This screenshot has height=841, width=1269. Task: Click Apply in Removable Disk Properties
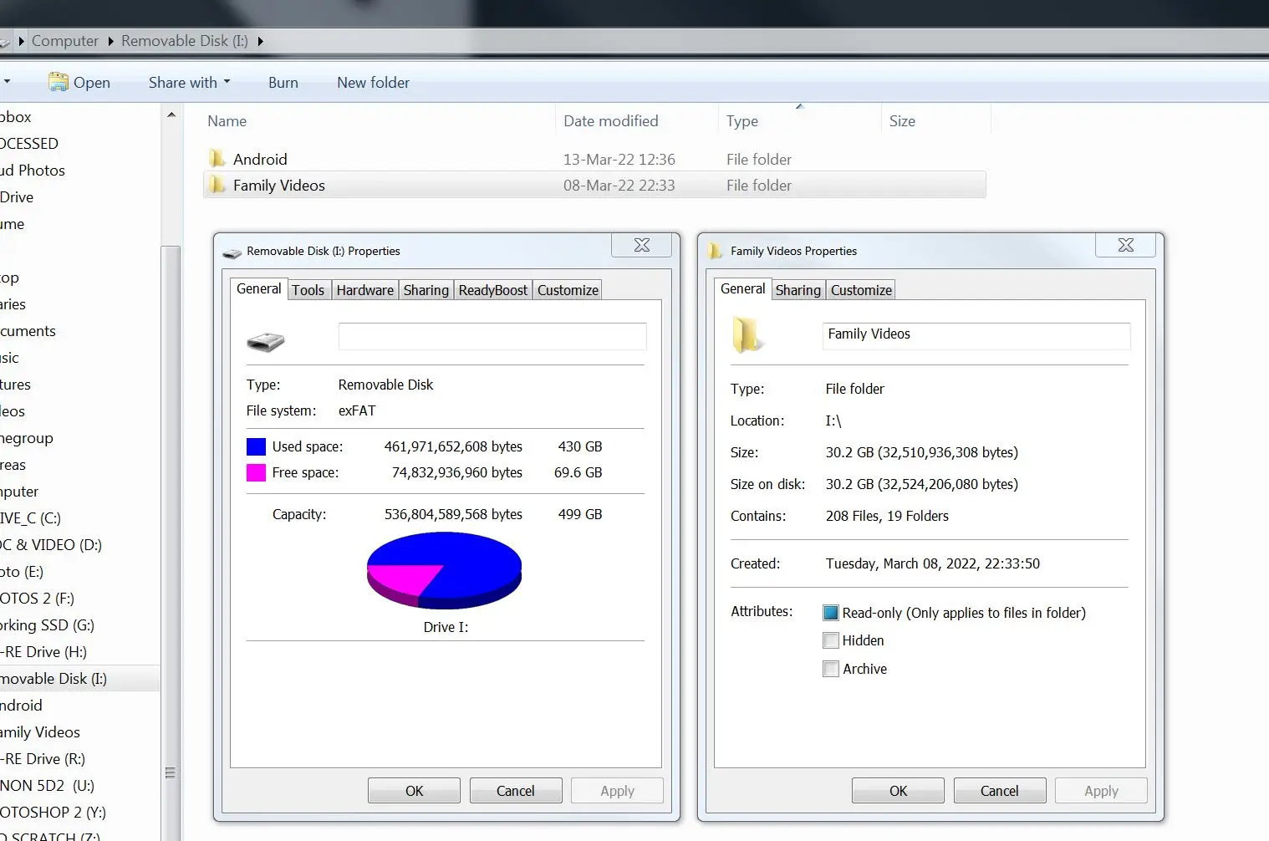pos(617,791)
